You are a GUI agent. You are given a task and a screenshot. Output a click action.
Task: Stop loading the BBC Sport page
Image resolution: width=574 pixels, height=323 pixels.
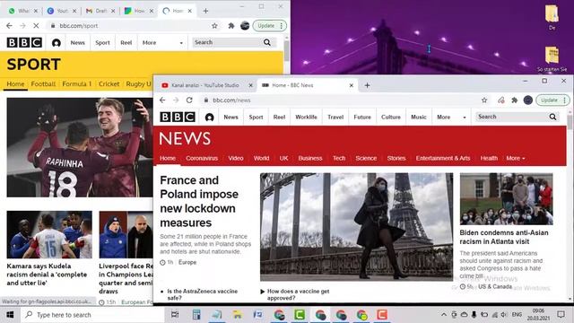[x=36, y=26]
